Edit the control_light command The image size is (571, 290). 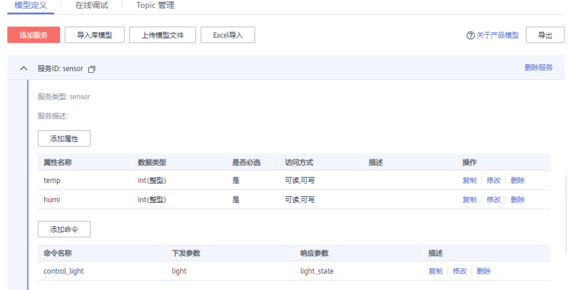(459, 271)
